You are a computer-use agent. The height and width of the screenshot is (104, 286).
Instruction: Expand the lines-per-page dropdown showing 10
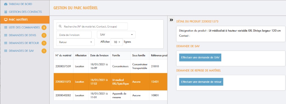(117, 42)
